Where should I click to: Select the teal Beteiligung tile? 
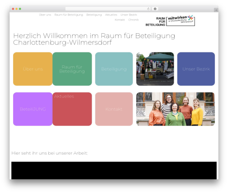click(114, 69)
